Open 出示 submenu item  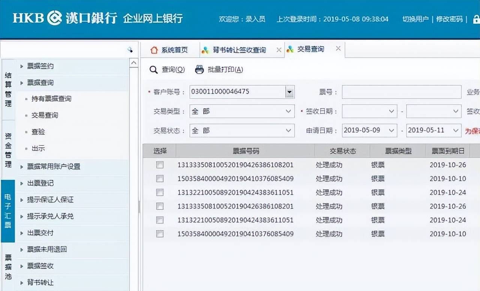38,148
